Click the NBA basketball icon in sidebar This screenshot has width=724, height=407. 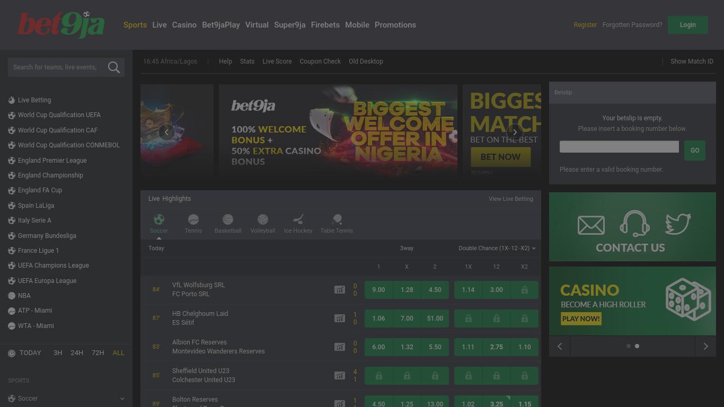click(x=12, y=296)
